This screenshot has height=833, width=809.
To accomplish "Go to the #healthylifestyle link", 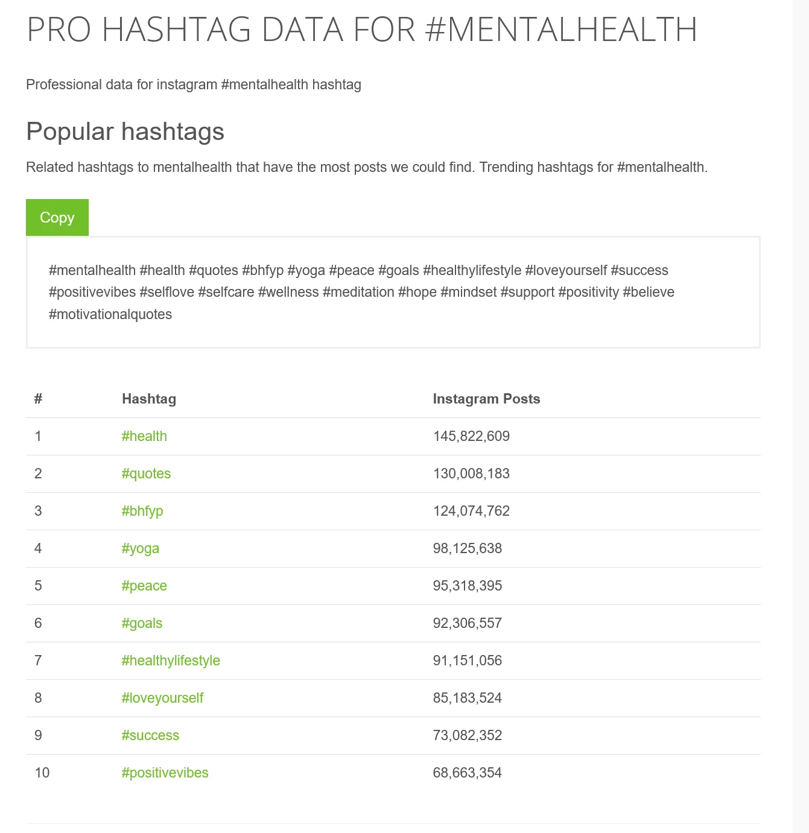I will click(171, 660).
